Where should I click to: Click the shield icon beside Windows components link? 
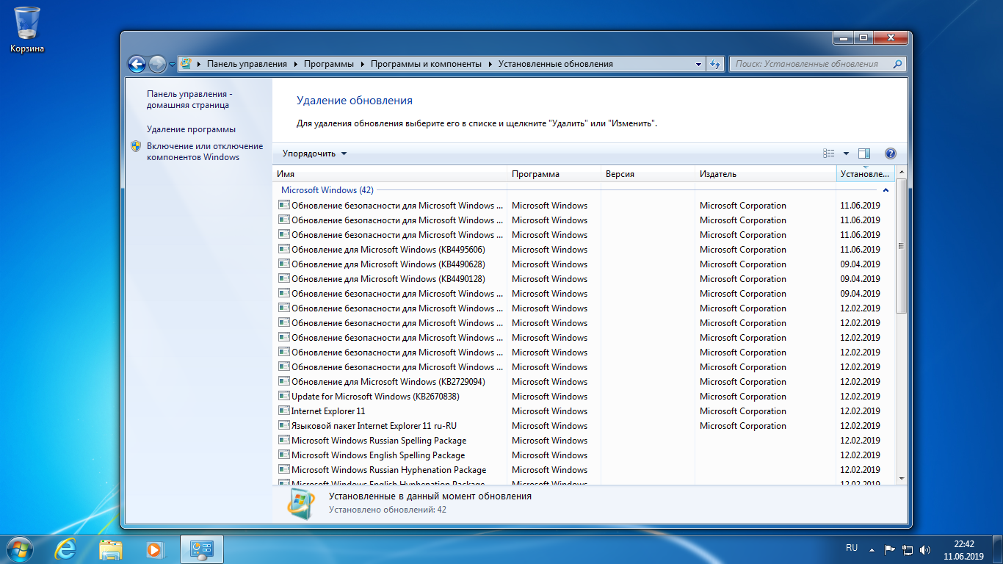tap(136, 146)
